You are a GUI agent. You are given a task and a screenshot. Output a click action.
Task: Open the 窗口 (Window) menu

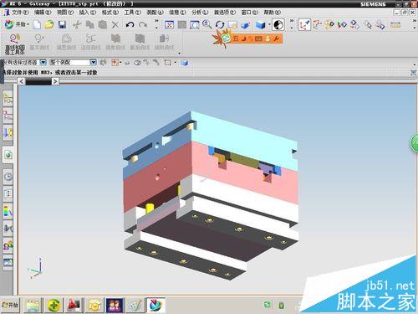point(250,13)
